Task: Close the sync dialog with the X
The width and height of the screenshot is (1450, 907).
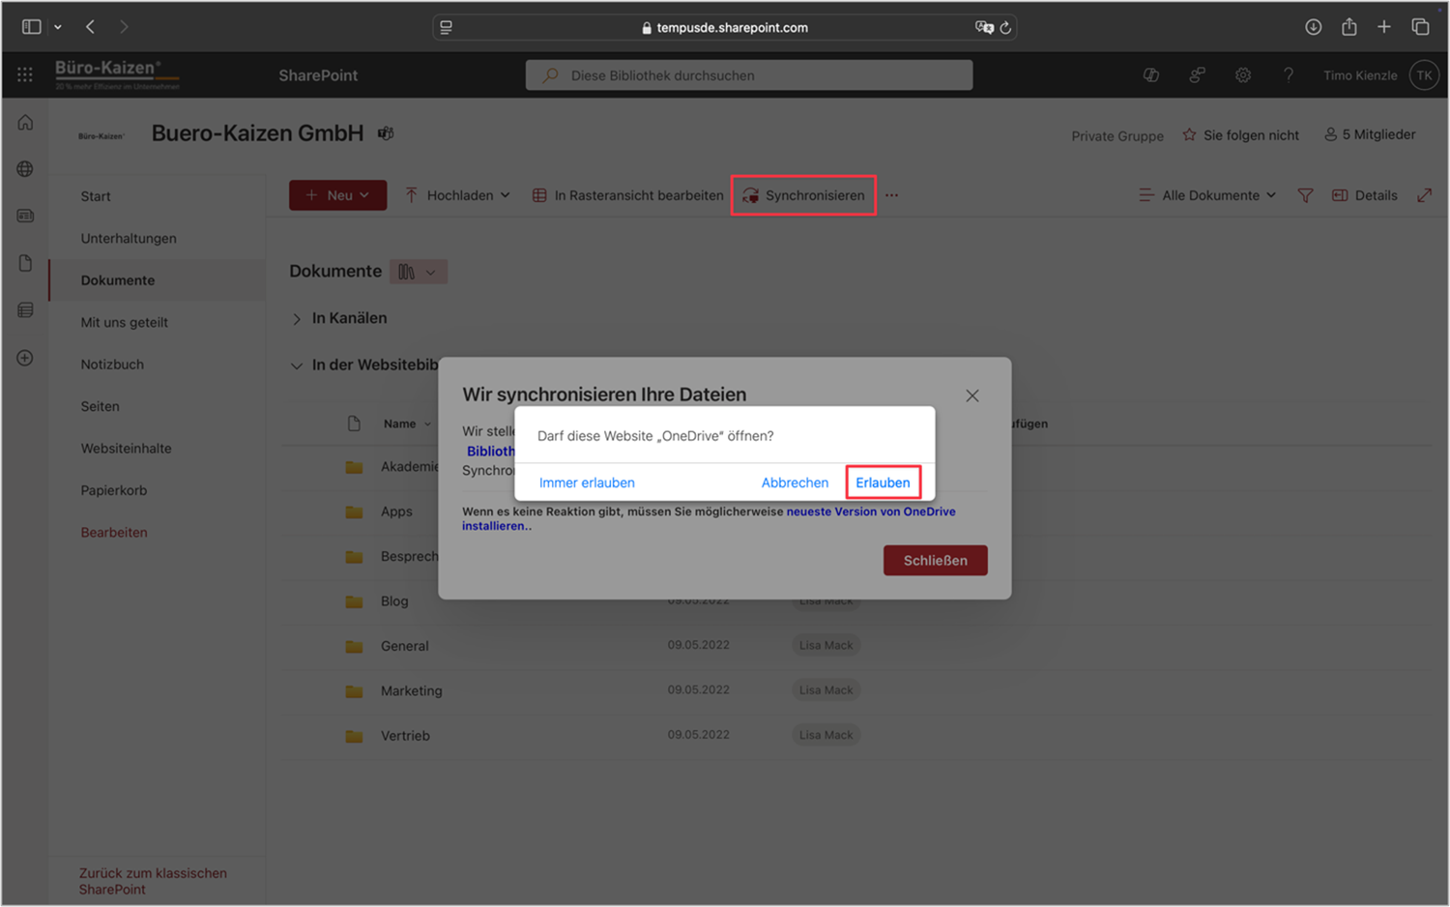Action: coord(972,395)
